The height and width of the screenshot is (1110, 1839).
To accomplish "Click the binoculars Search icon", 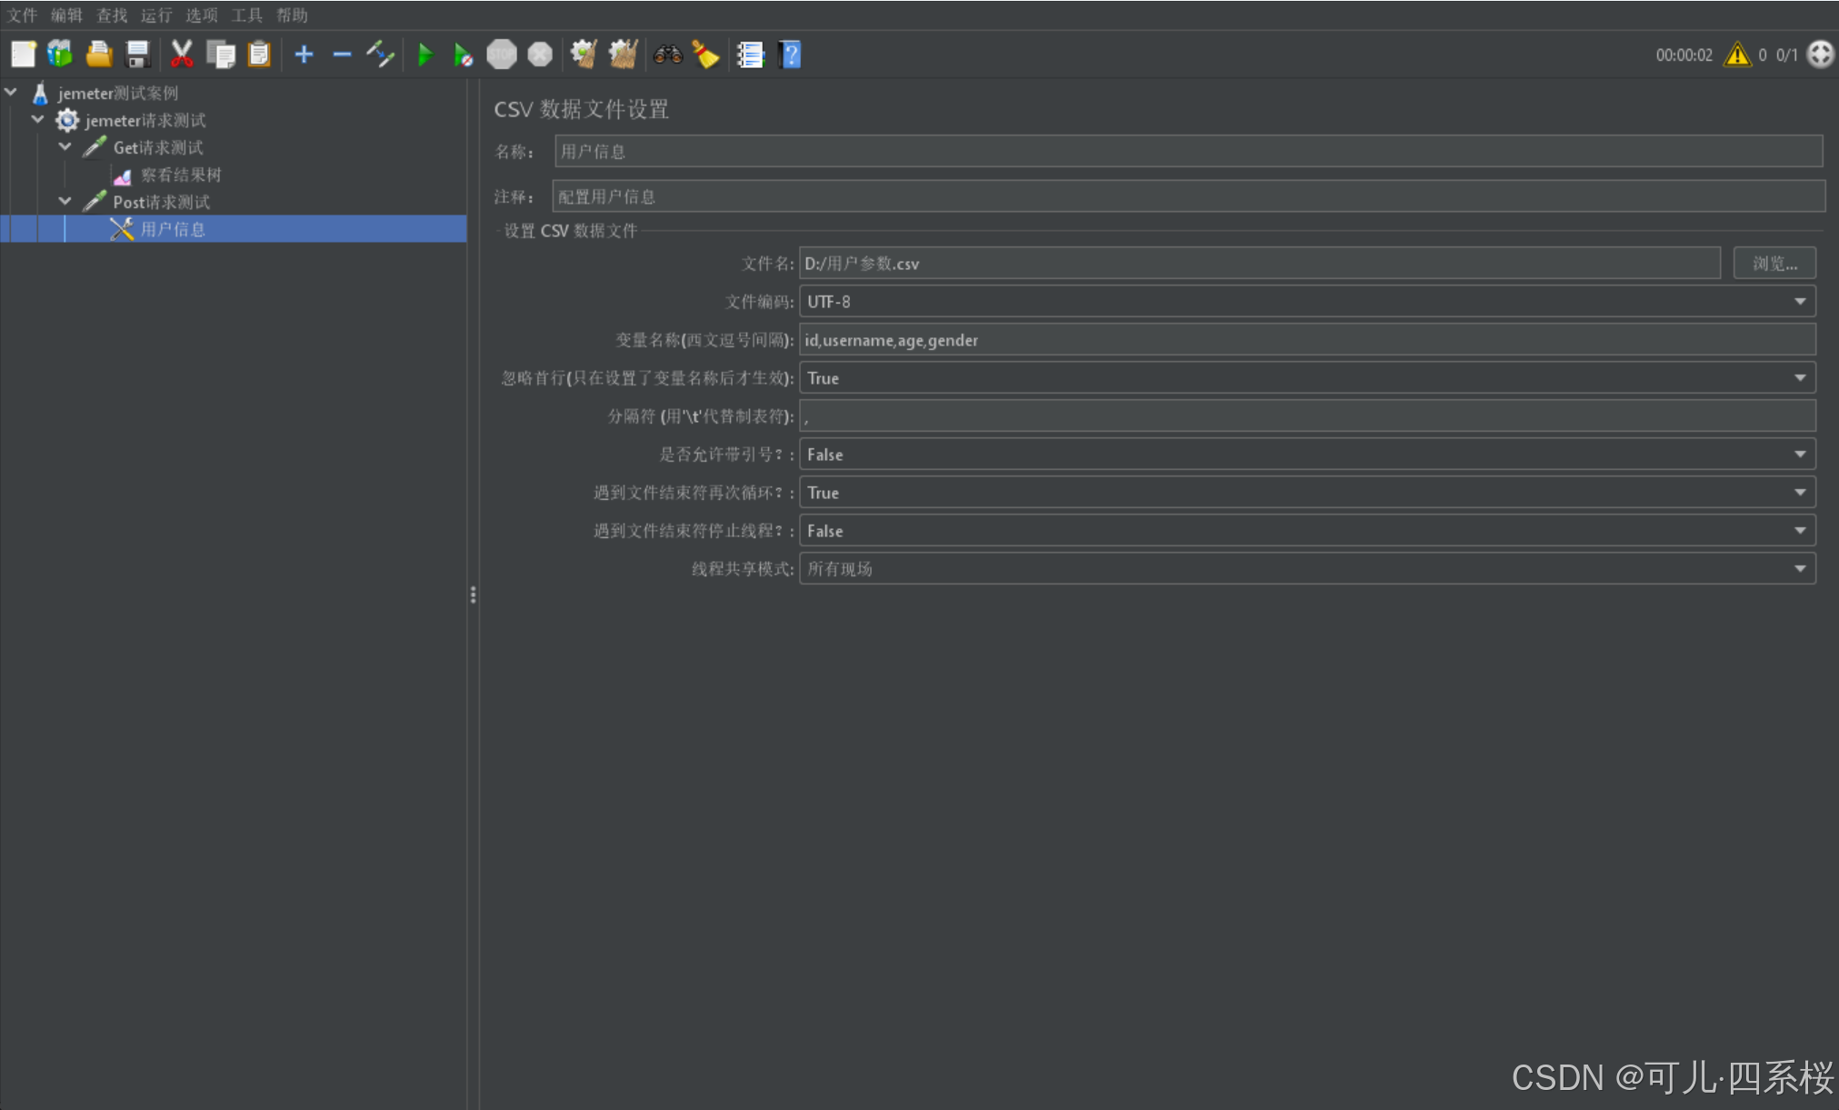I will [667, 55].
